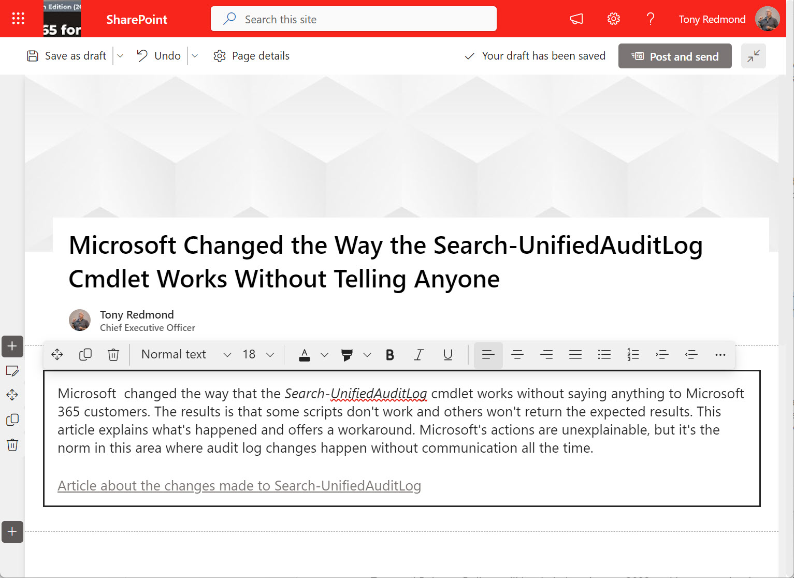
Task: Open Tony Redmond account avatar
Action: pyautogui.click(x=767, y=19)
